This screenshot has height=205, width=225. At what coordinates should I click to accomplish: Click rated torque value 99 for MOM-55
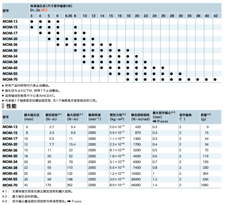pyautogui.click(x=49, y=179)
